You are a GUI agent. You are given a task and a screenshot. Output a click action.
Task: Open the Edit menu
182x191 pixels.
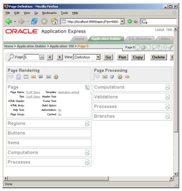pos(17,13)
